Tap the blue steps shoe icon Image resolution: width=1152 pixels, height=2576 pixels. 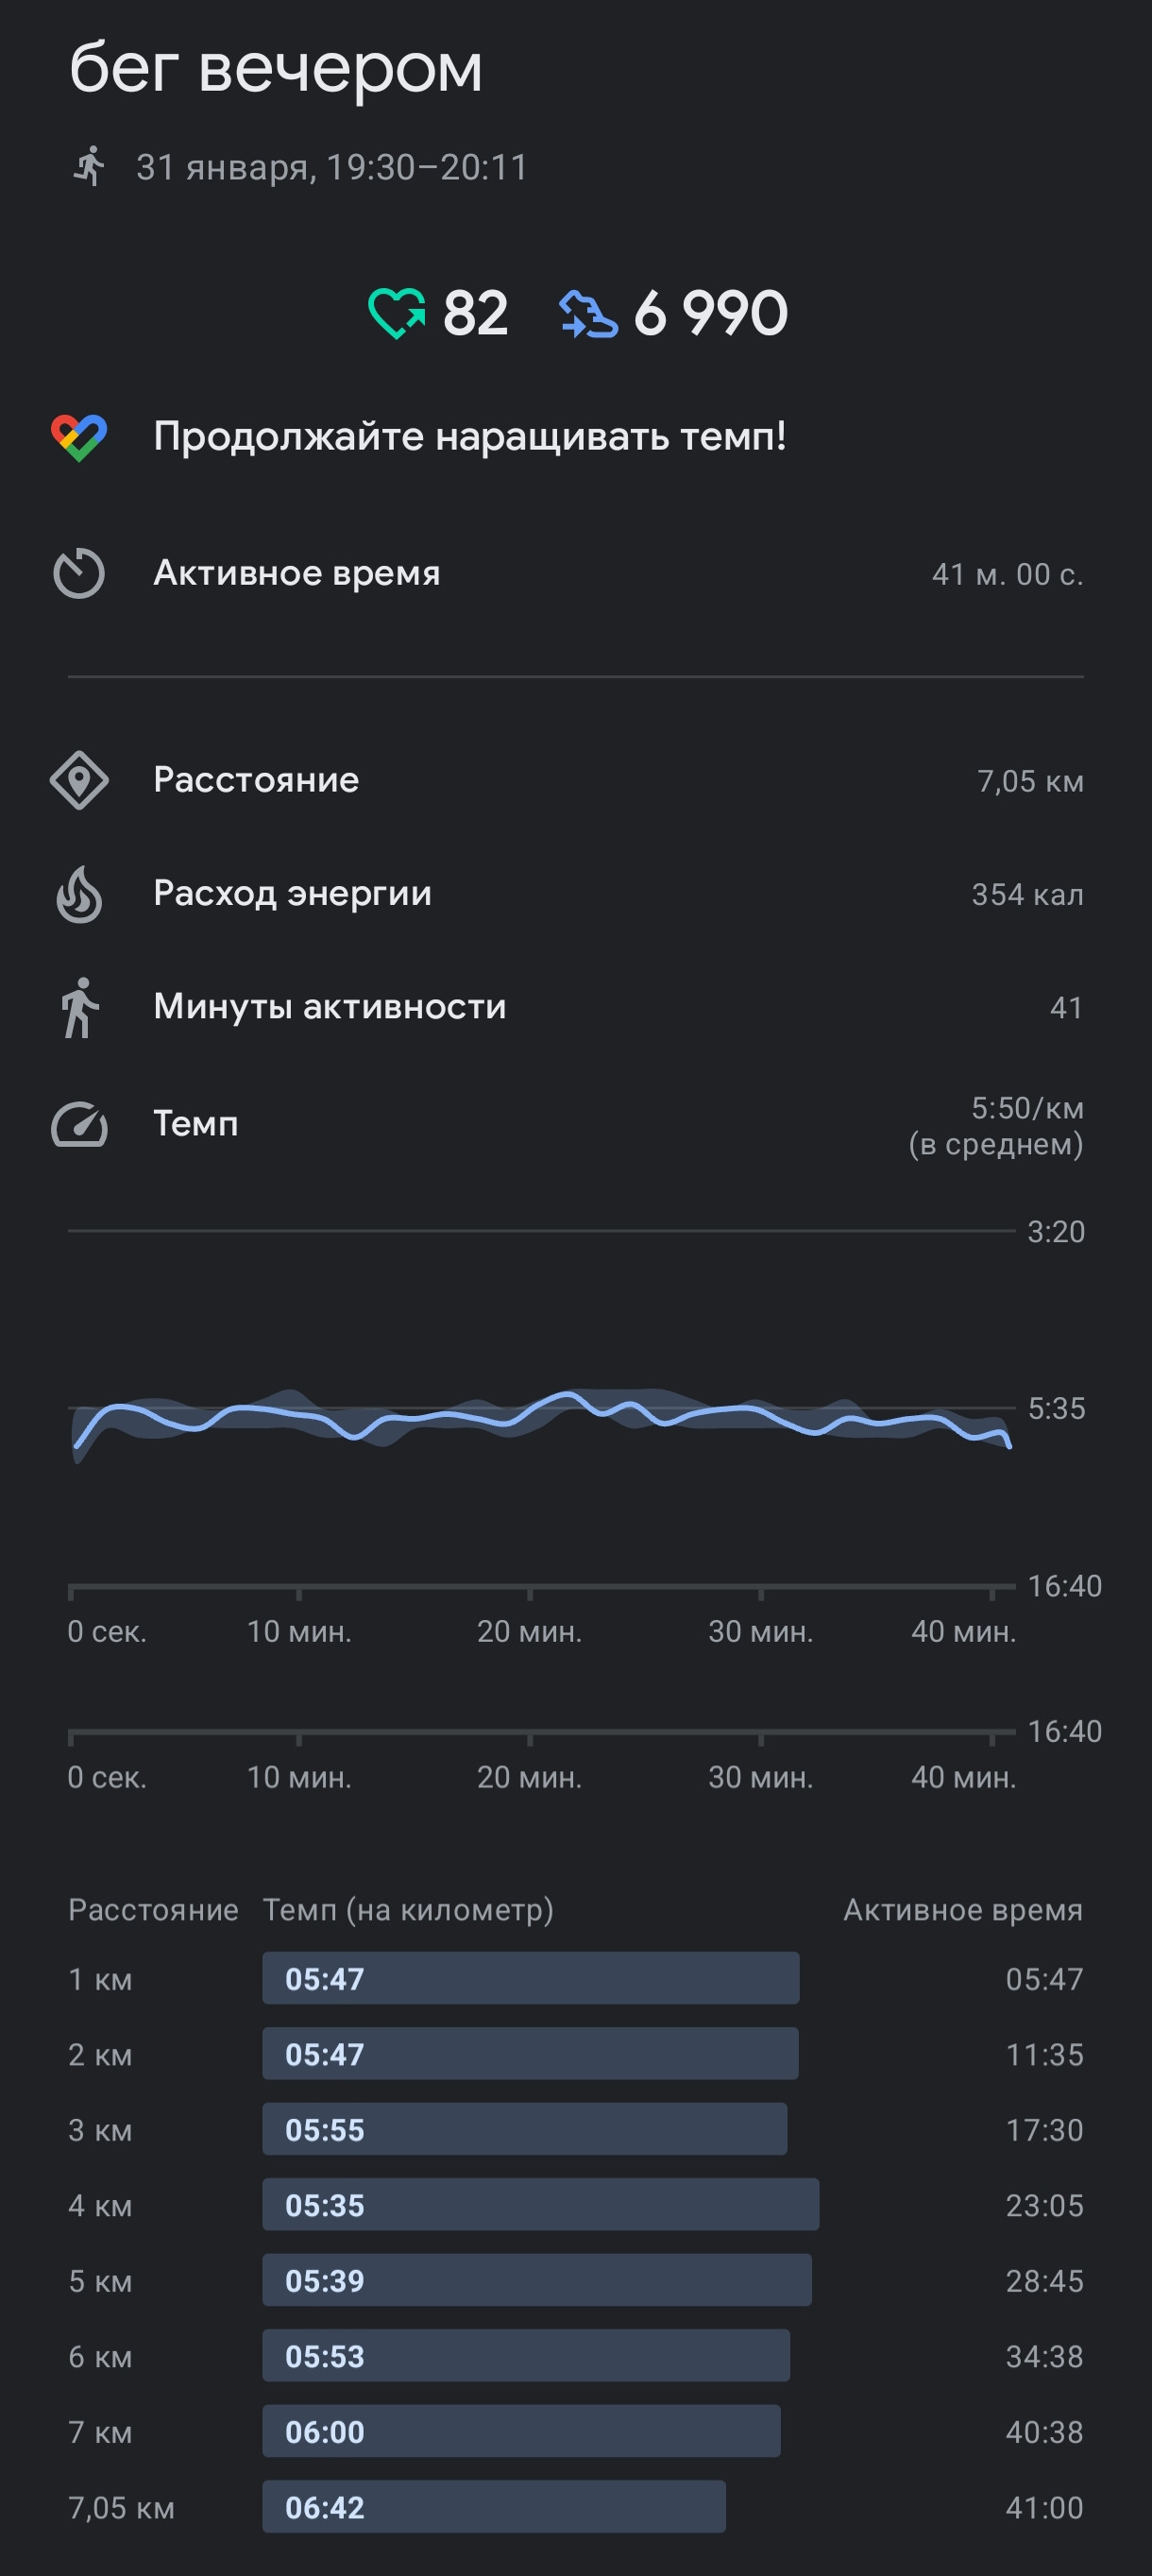pos(587,313)
